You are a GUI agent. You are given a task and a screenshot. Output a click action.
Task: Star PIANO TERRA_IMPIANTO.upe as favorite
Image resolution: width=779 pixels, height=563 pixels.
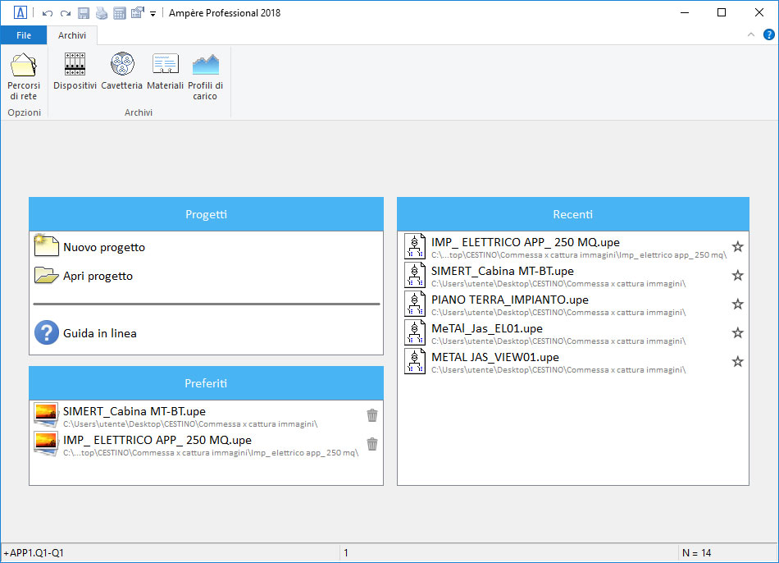tap(737, 304)
